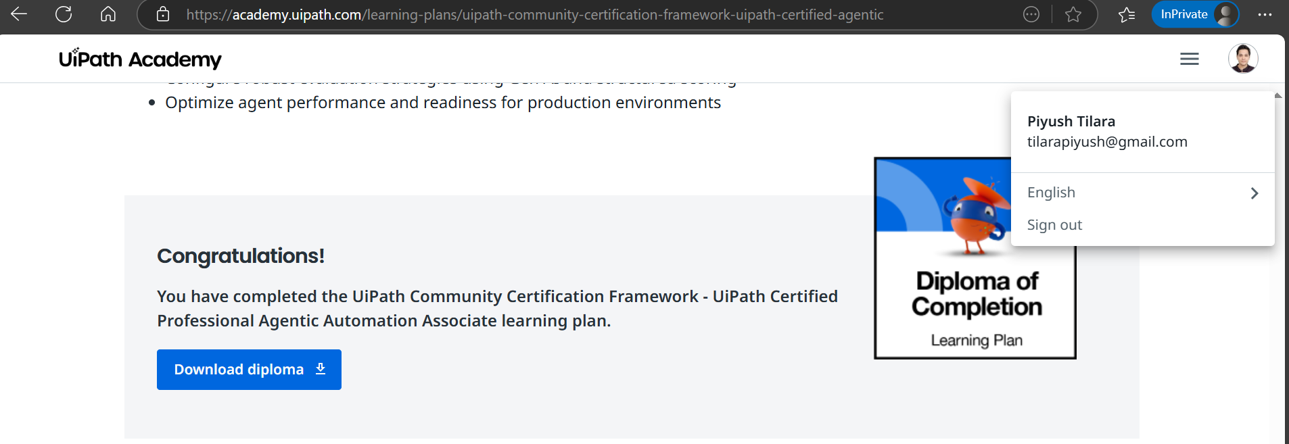The image size is (1289, 444).
Task: Go back with the browser back arrow
Action: coord(19,14)
